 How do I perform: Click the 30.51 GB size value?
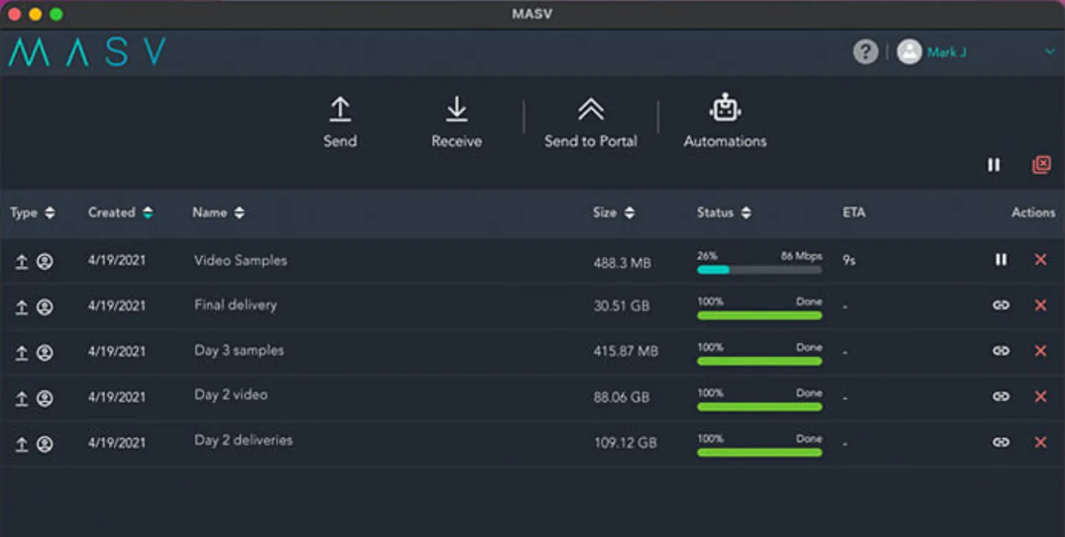pyautogui.click(x=621, y=306)
